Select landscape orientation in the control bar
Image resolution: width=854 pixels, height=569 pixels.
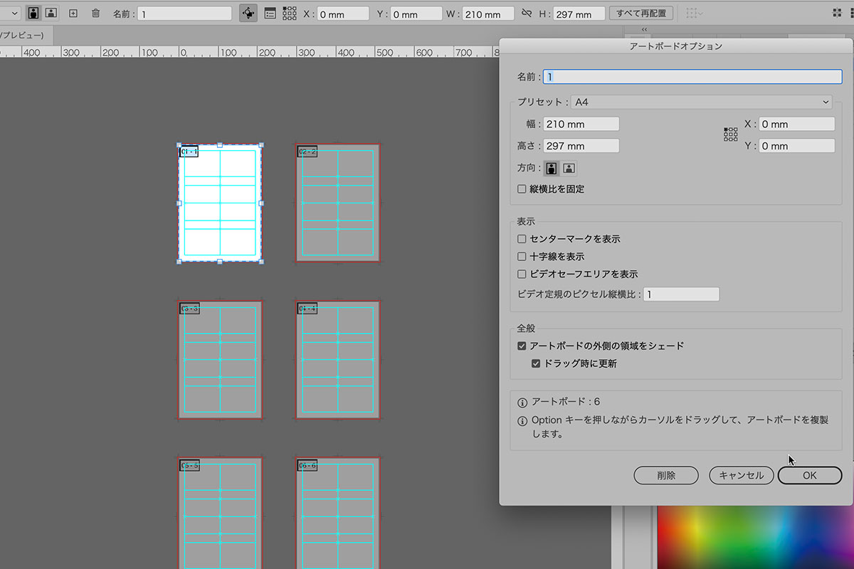[x=51, y=13]
